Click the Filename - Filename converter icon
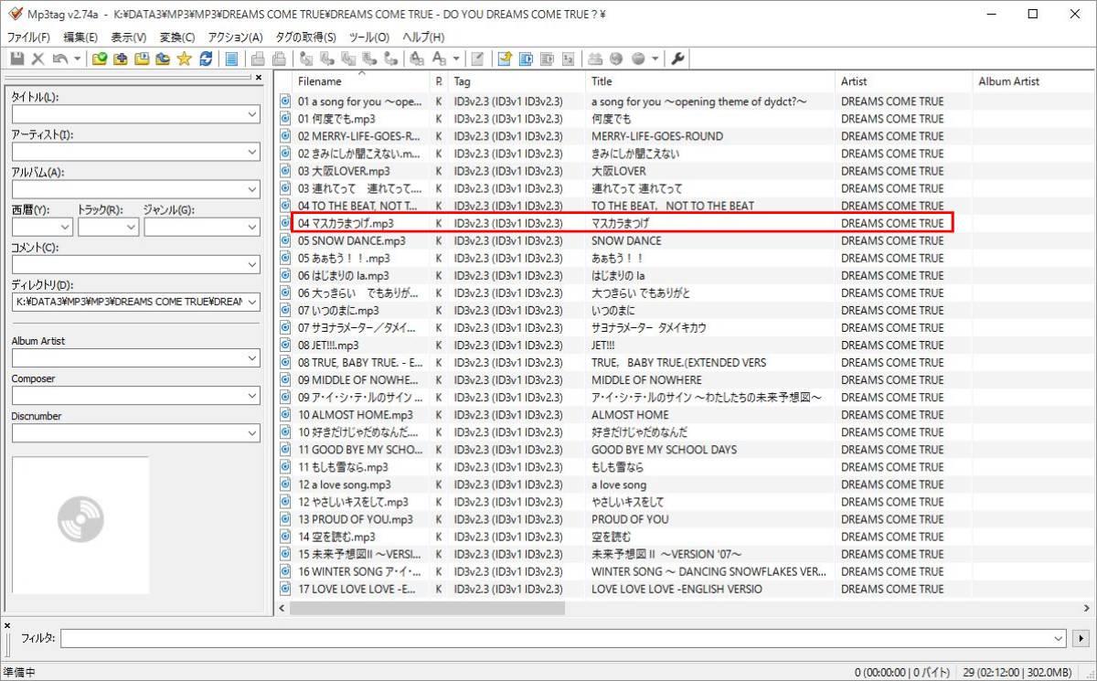Image resolution: width=1097 pixels, height=681 pixels. pyautogui.click(x=349, y=59)
